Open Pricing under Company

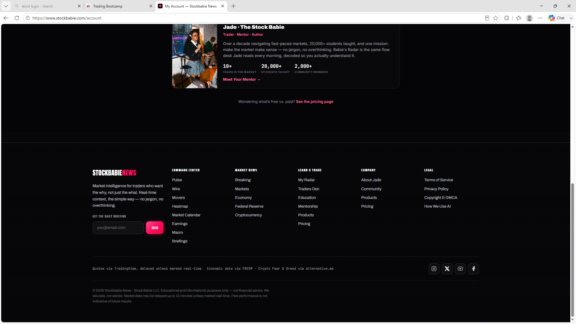click(367, 206)
